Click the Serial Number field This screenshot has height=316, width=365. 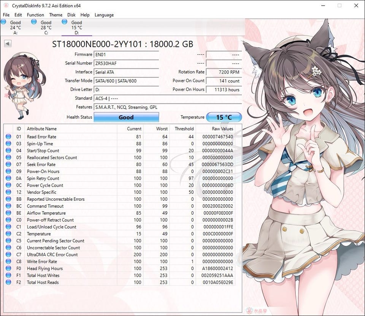click(126, 63)
